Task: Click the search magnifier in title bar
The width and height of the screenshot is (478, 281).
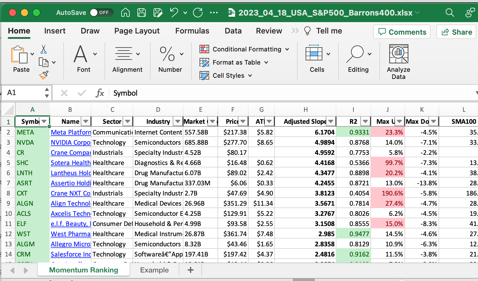Action: [450, 13]
